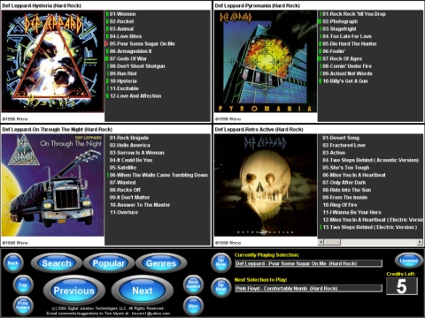Click the round Back button
The image size is (425, 318).
[x=13, y=262]
